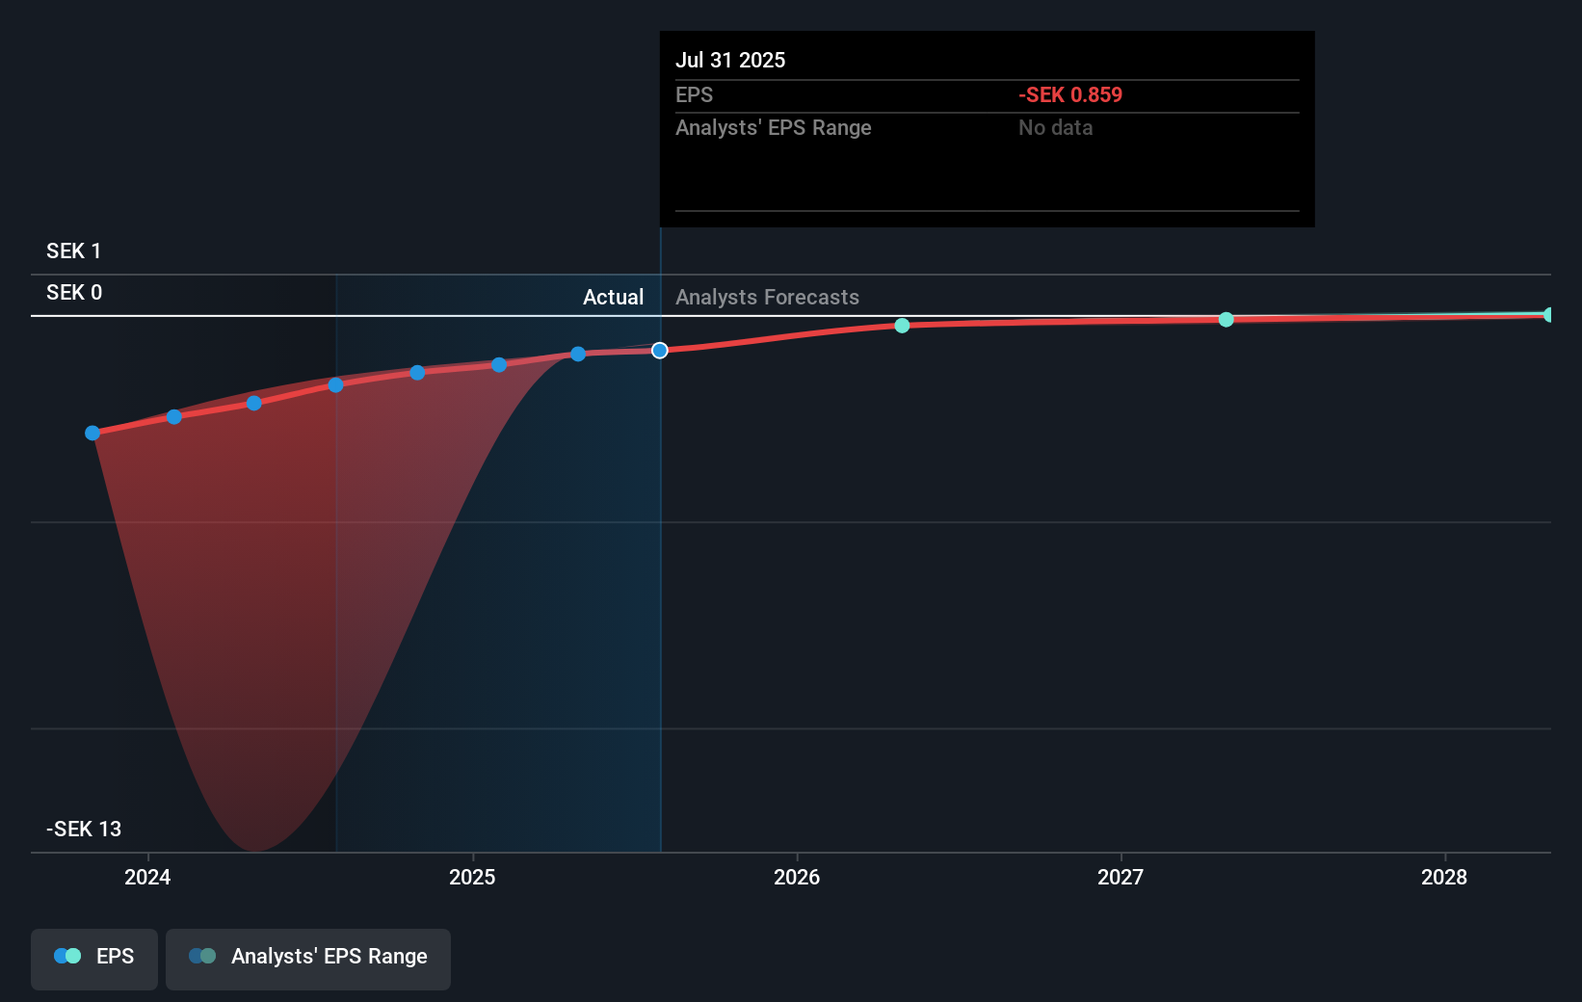
Task: Collapse the Analysts' EPS Range legend chip
Action: pyautogui.click(x=308, y=959)
